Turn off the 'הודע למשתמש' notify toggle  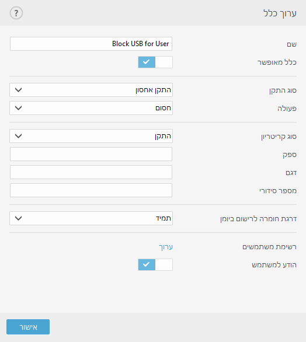point(155,264)
